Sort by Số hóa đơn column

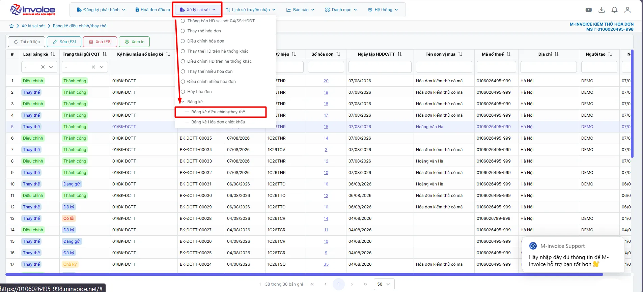tap(338, 54)
